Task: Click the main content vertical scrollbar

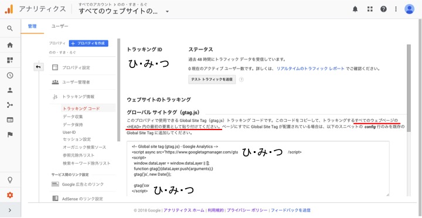Action: (409, 88)
